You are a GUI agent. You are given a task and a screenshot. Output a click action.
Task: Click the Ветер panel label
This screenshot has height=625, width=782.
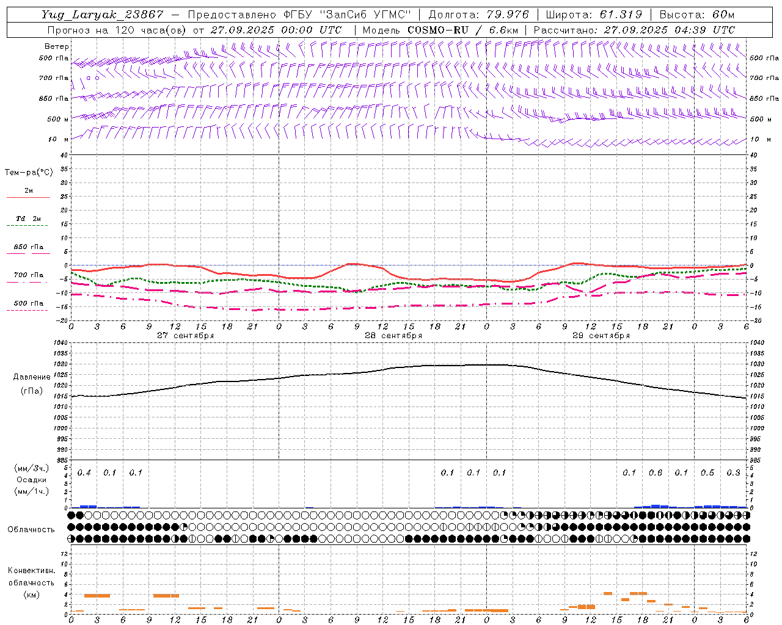pyautogui.click(x=57, y=46)
